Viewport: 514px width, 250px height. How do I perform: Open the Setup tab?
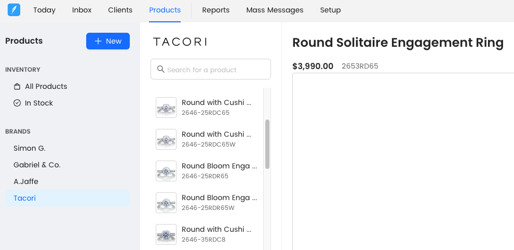click(x=330, y=10)
